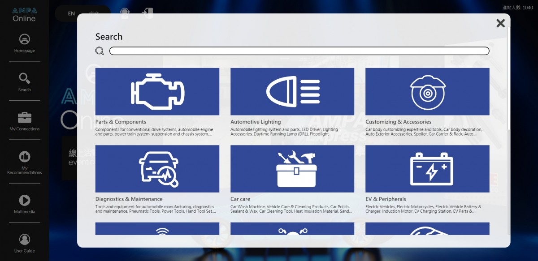
Task: Click the Diagnostics & Maintenance title
Action: [x=129, y=199]
